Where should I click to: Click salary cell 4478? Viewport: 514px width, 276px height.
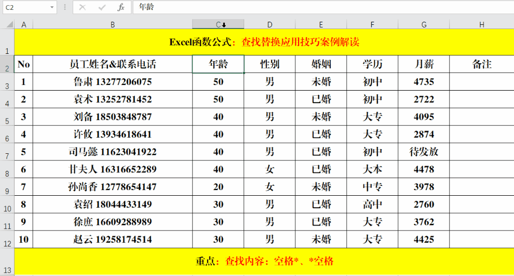tap(424, 169)
